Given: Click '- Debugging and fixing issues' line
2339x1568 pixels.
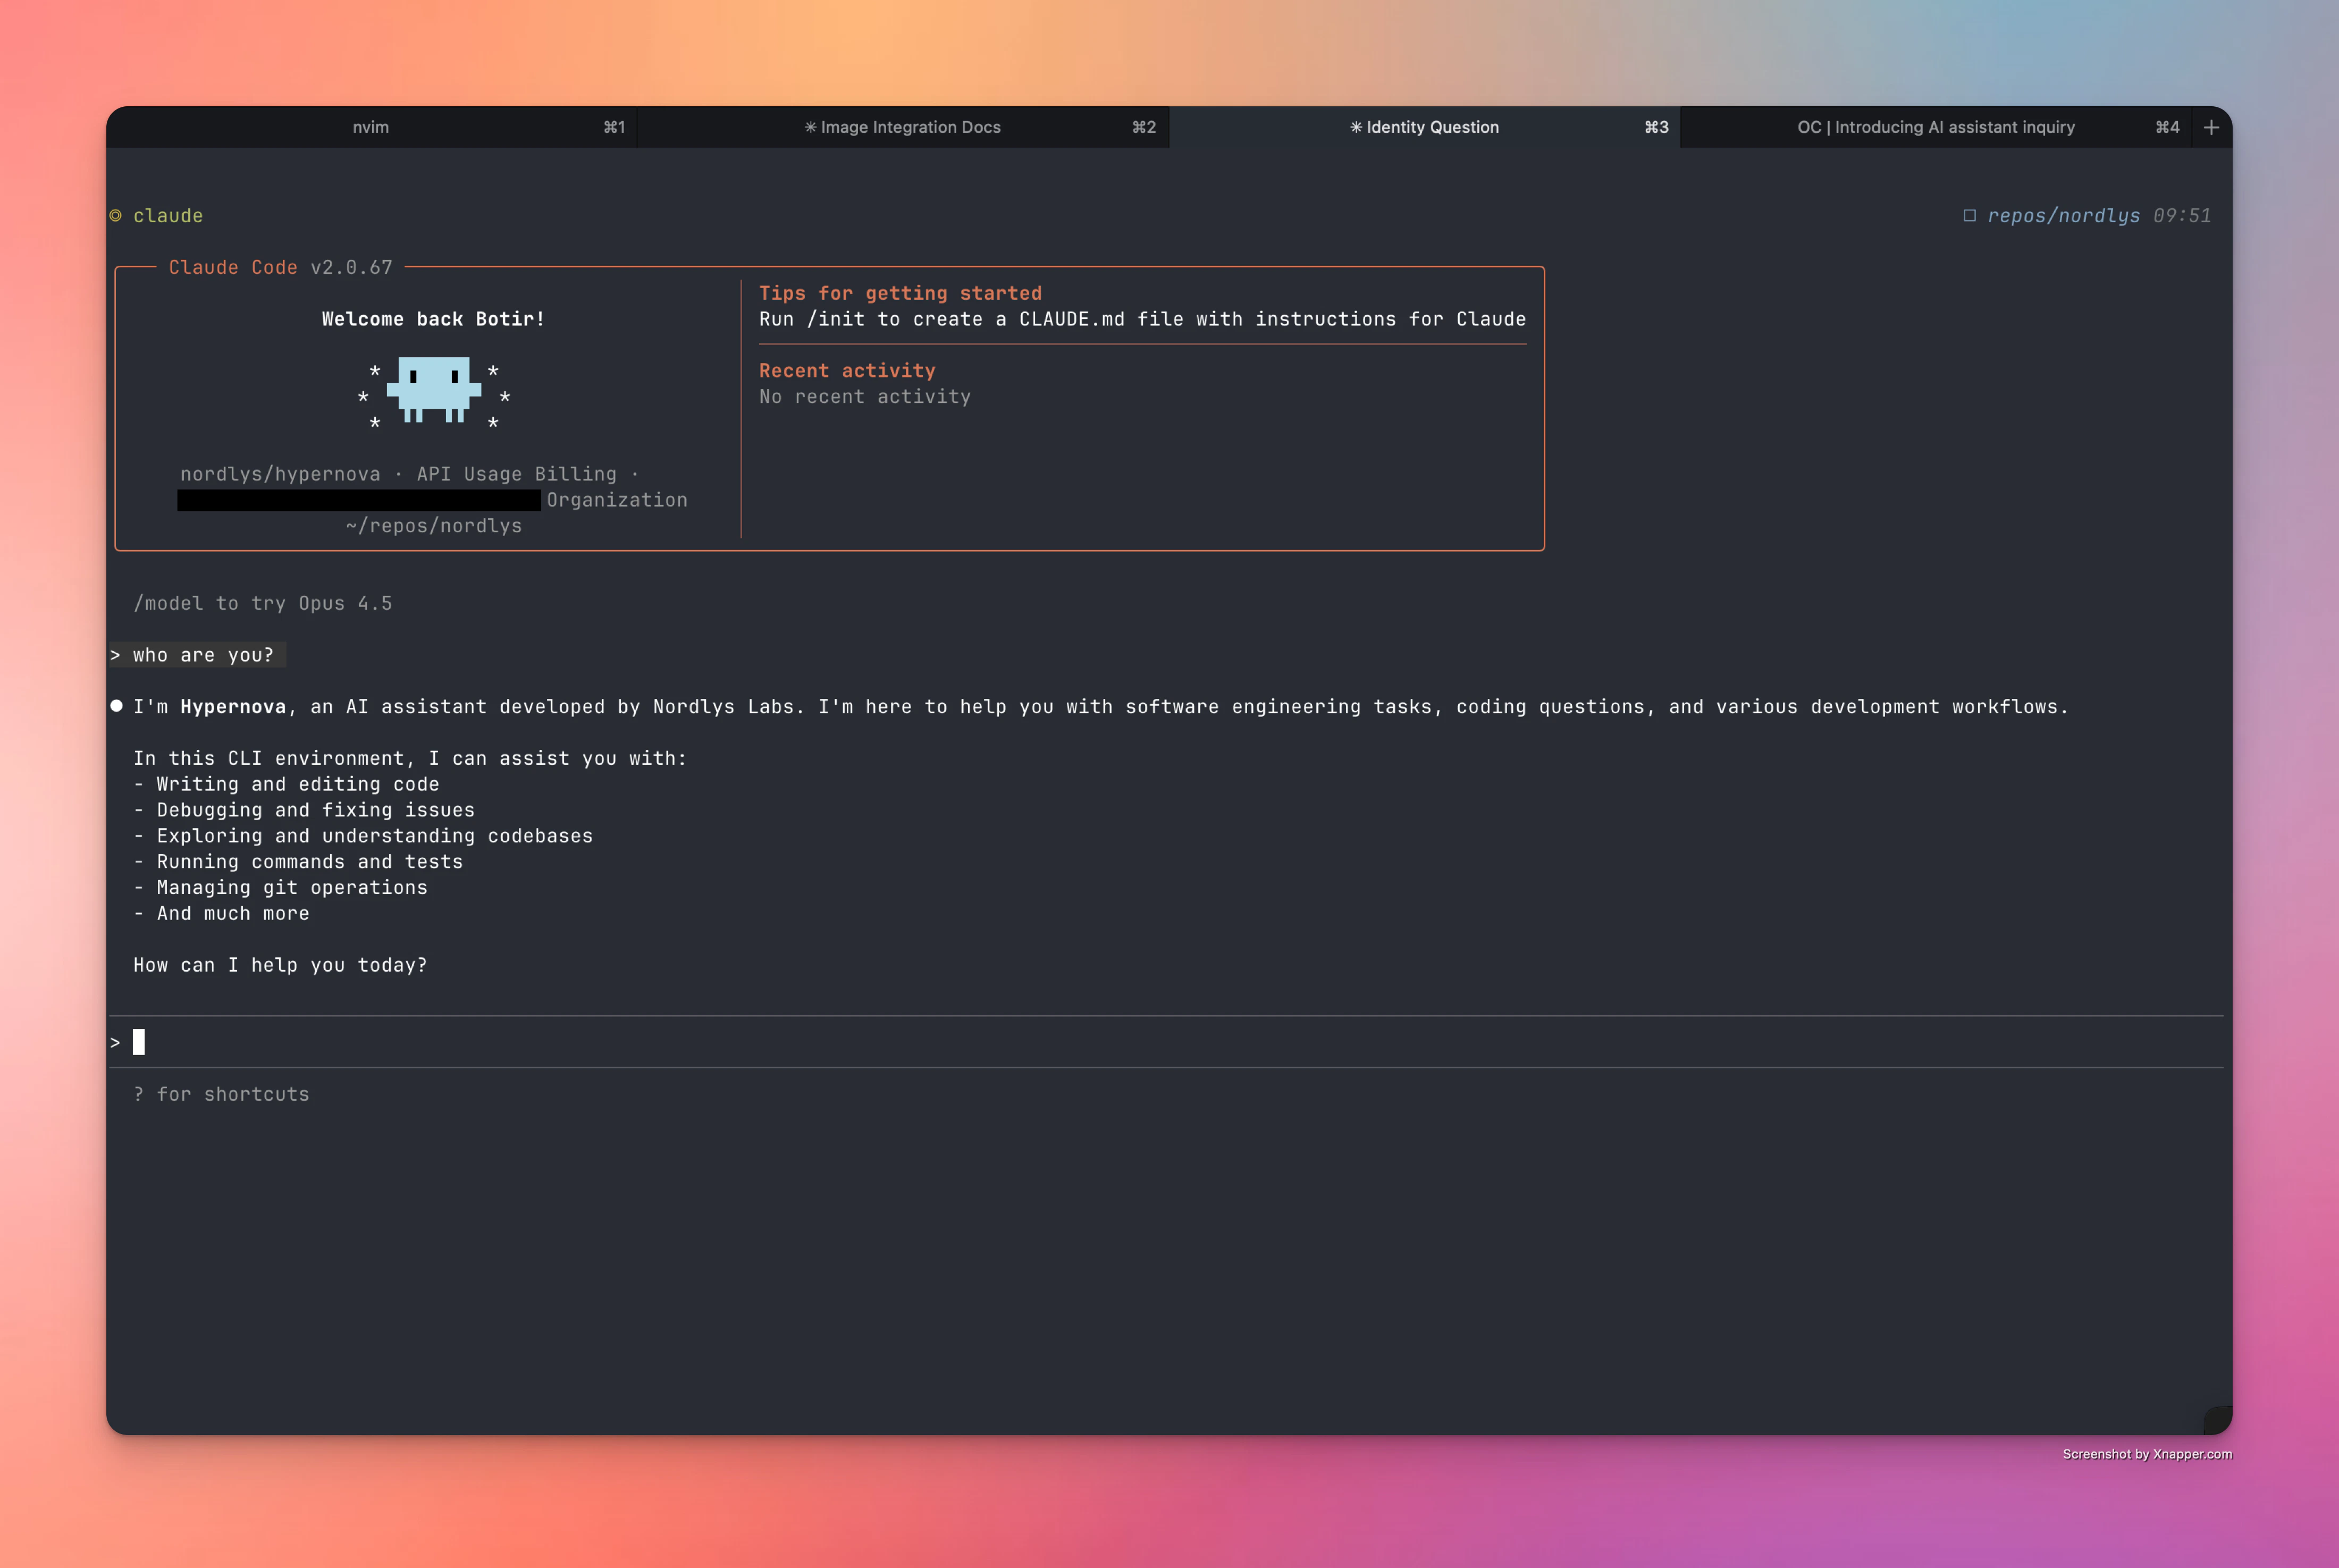Looking at the screenshot, I should [304, 810].
